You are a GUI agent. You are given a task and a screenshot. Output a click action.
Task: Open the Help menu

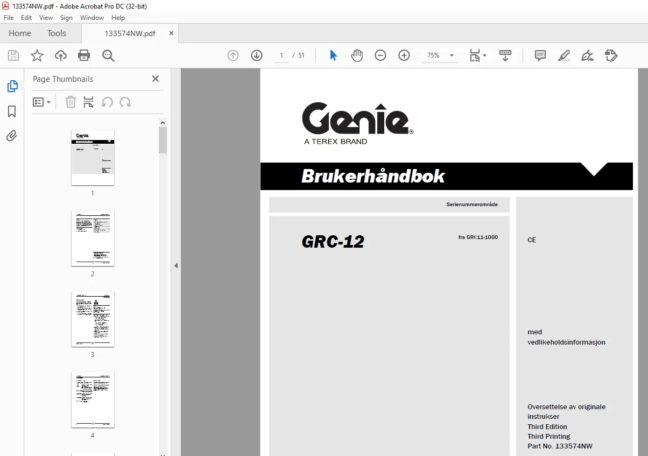118,18
